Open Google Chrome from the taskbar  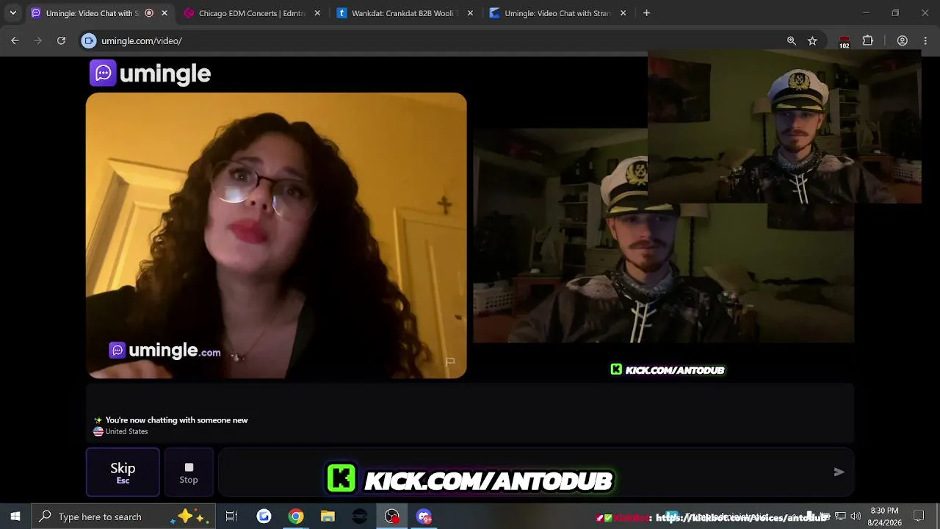click(x=295, y=517)
